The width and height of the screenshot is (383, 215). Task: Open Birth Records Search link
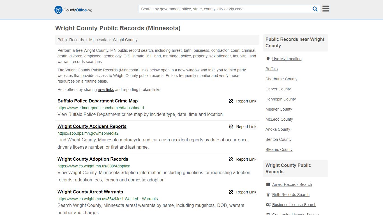click(291, 195)
